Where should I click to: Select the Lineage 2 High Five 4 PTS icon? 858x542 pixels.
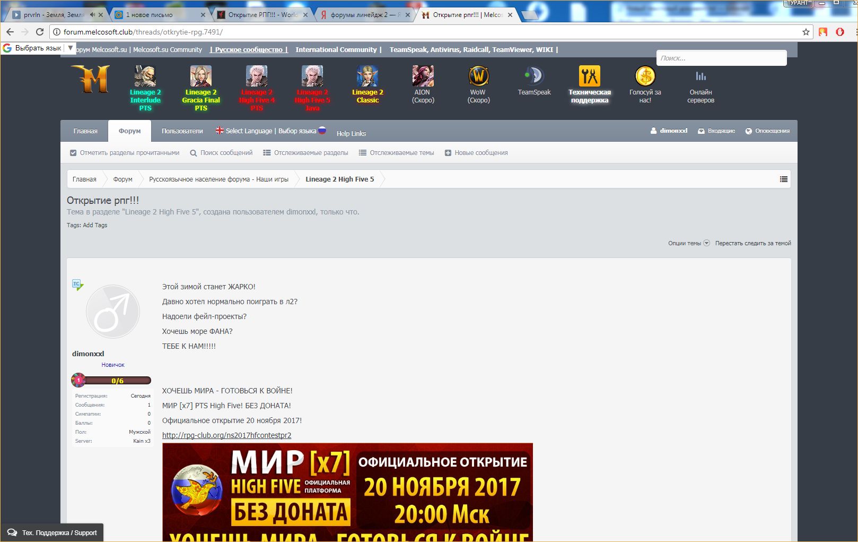(257, 76)
